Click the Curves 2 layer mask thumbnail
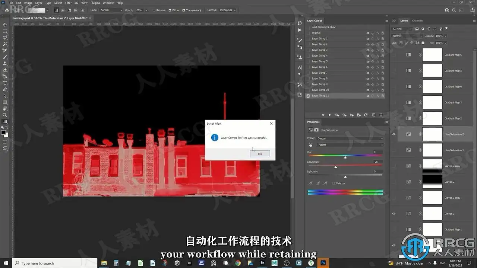 pos(432,182)
